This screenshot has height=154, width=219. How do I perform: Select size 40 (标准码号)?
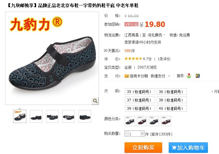pyautogui.click(x=172, y=108)
